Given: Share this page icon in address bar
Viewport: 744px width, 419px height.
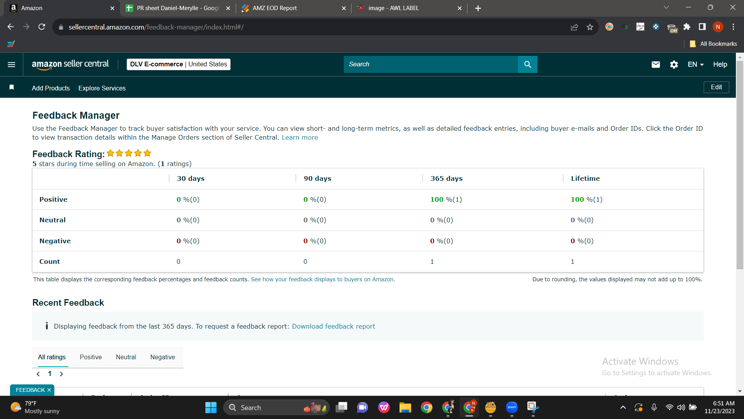Looking at the screenshot, I should pos(574,27).
